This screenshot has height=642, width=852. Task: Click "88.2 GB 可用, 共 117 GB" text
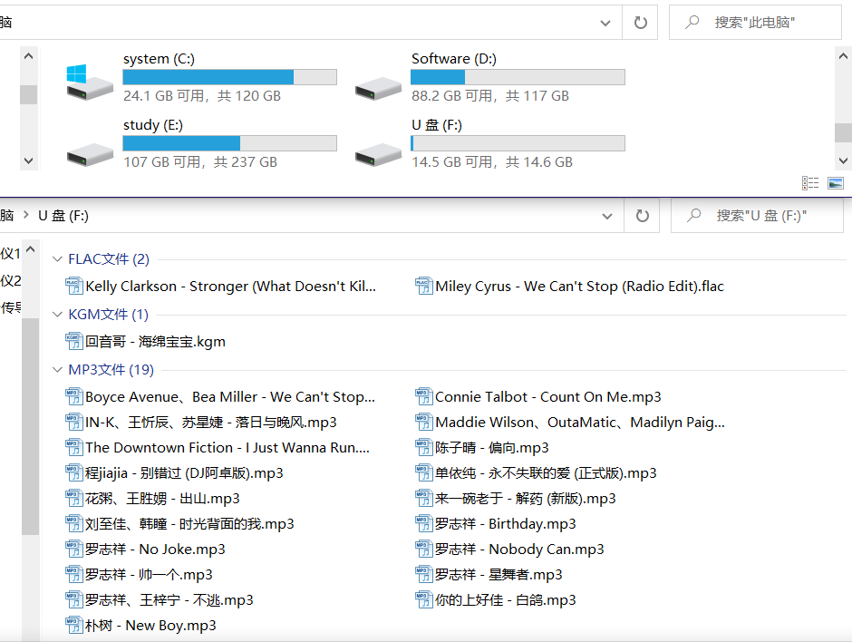point(490,96)
